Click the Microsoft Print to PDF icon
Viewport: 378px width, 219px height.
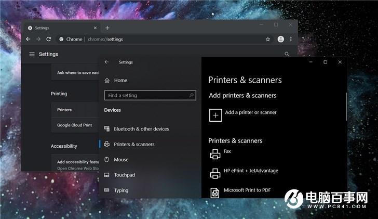pos(215,193)
